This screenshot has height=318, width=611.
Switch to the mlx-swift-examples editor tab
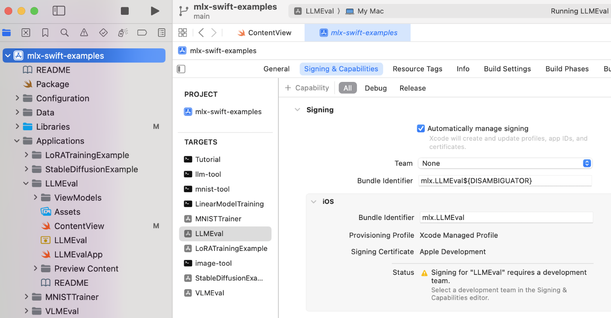(359, 33)
